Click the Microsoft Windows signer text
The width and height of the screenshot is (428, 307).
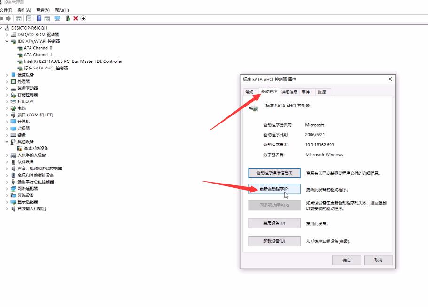tap(324, 155)
